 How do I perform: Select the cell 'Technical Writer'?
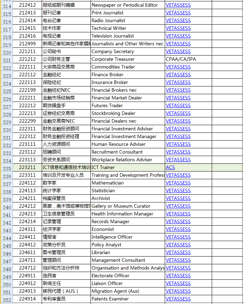tap(128, 28)
